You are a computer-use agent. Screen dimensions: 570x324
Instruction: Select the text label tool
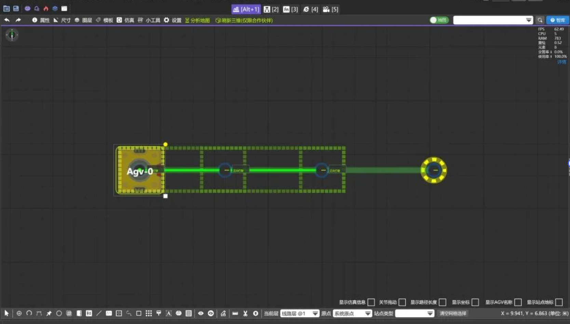[x=168, y=313]
